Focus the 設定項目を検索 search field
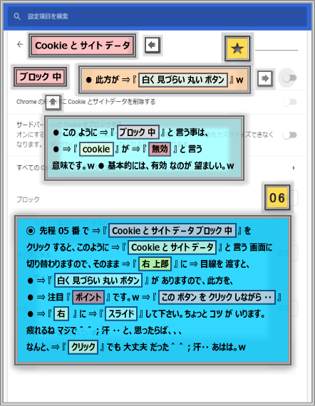The height and width of the screenshot is (406, 315). [x=157, y=16]
